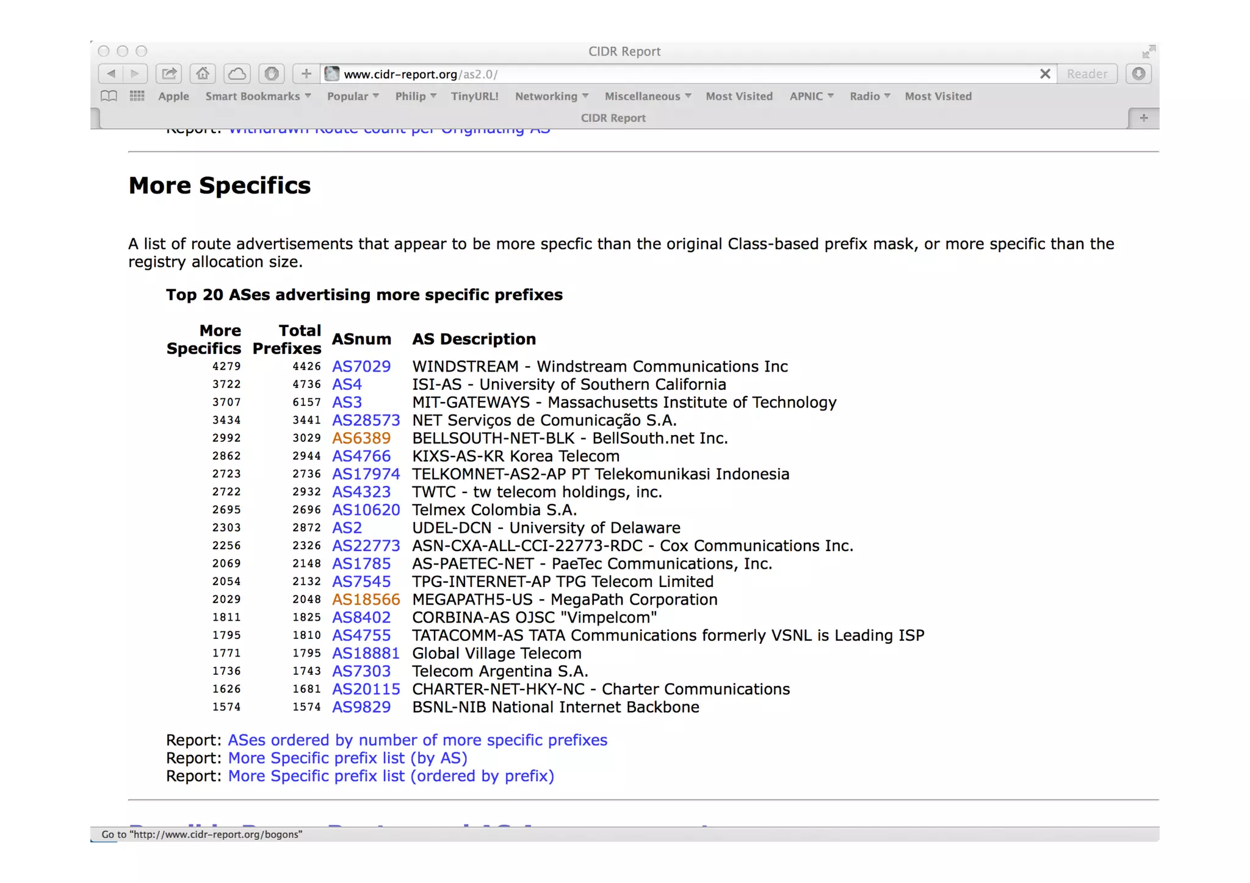Stop loading with the X icon
The height and width of the screenshot is (883, 1250).
click(1045, 74)
